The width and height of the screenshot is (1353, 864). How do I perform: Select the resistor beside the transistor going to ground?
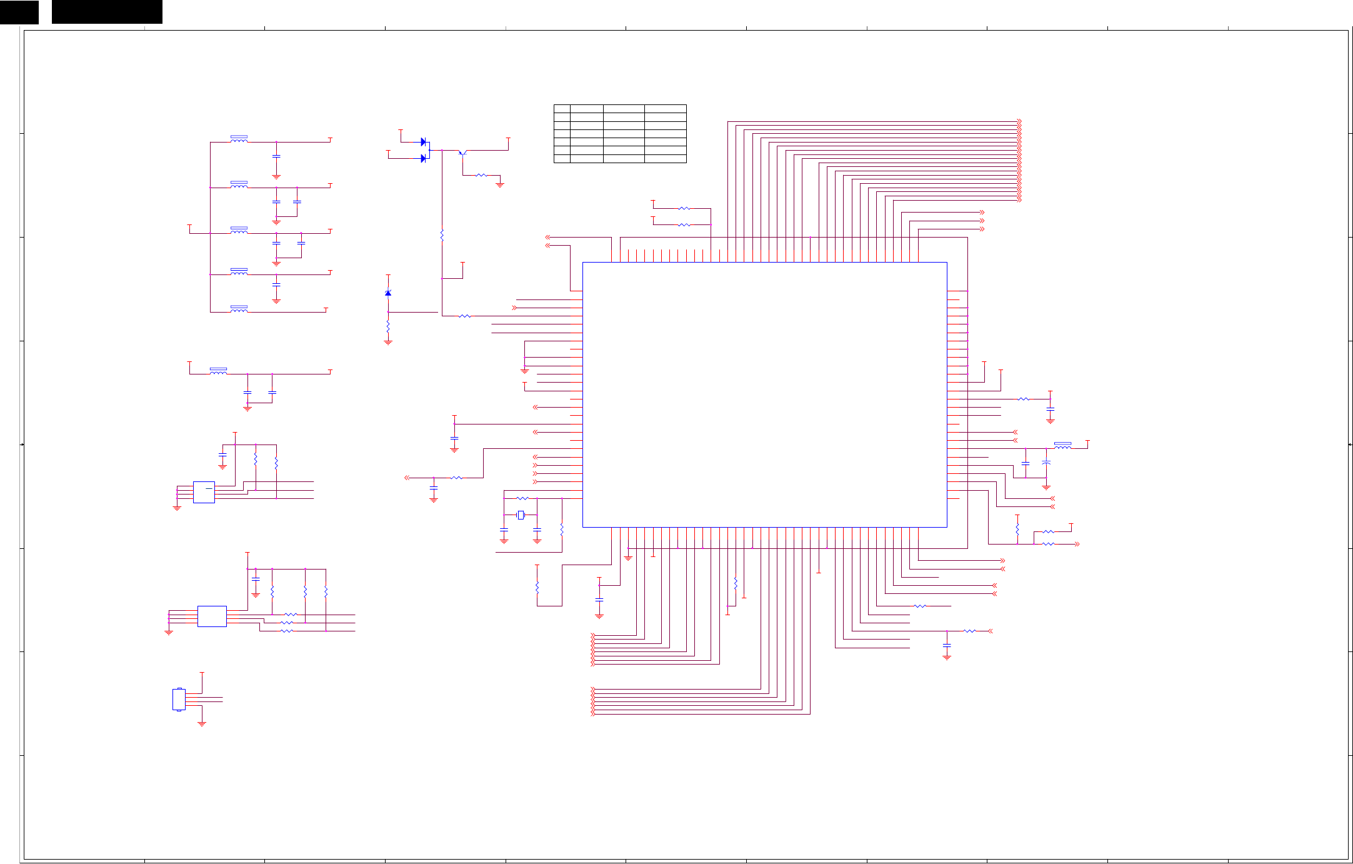(x=481, y=175)
